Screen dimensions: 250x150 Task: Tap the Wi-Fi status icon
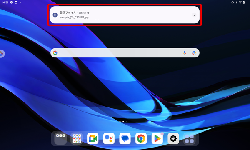click(240, 2)
